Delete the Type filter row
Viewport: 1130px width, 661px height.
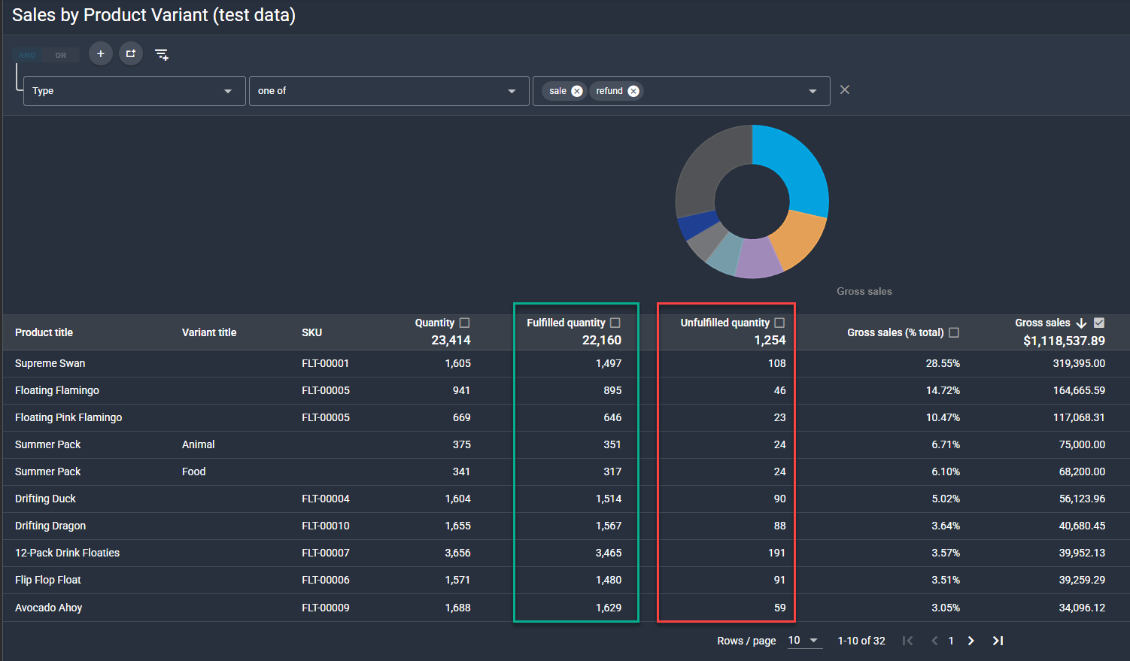(845, 90)
